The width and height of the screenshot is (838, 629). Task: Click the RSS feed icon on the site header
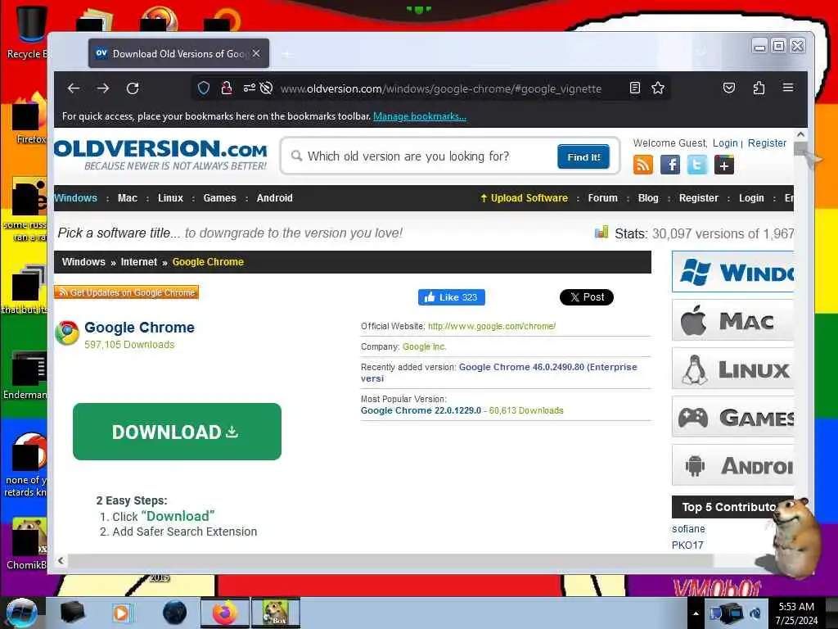[643, 165]
